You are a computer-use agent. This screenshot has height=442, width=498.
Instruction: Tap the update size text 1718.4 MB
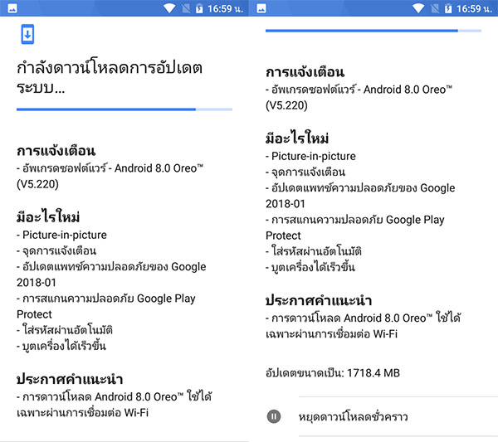(x=332, y=373)
